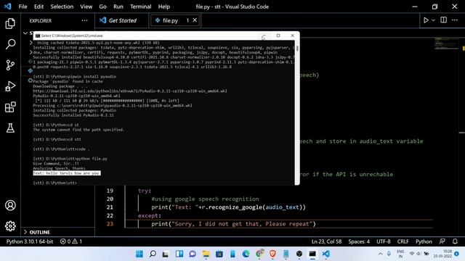Screen dimensions: 465x261
Task: Show hidden system tray icons chevron
Action: coord(380,254)
